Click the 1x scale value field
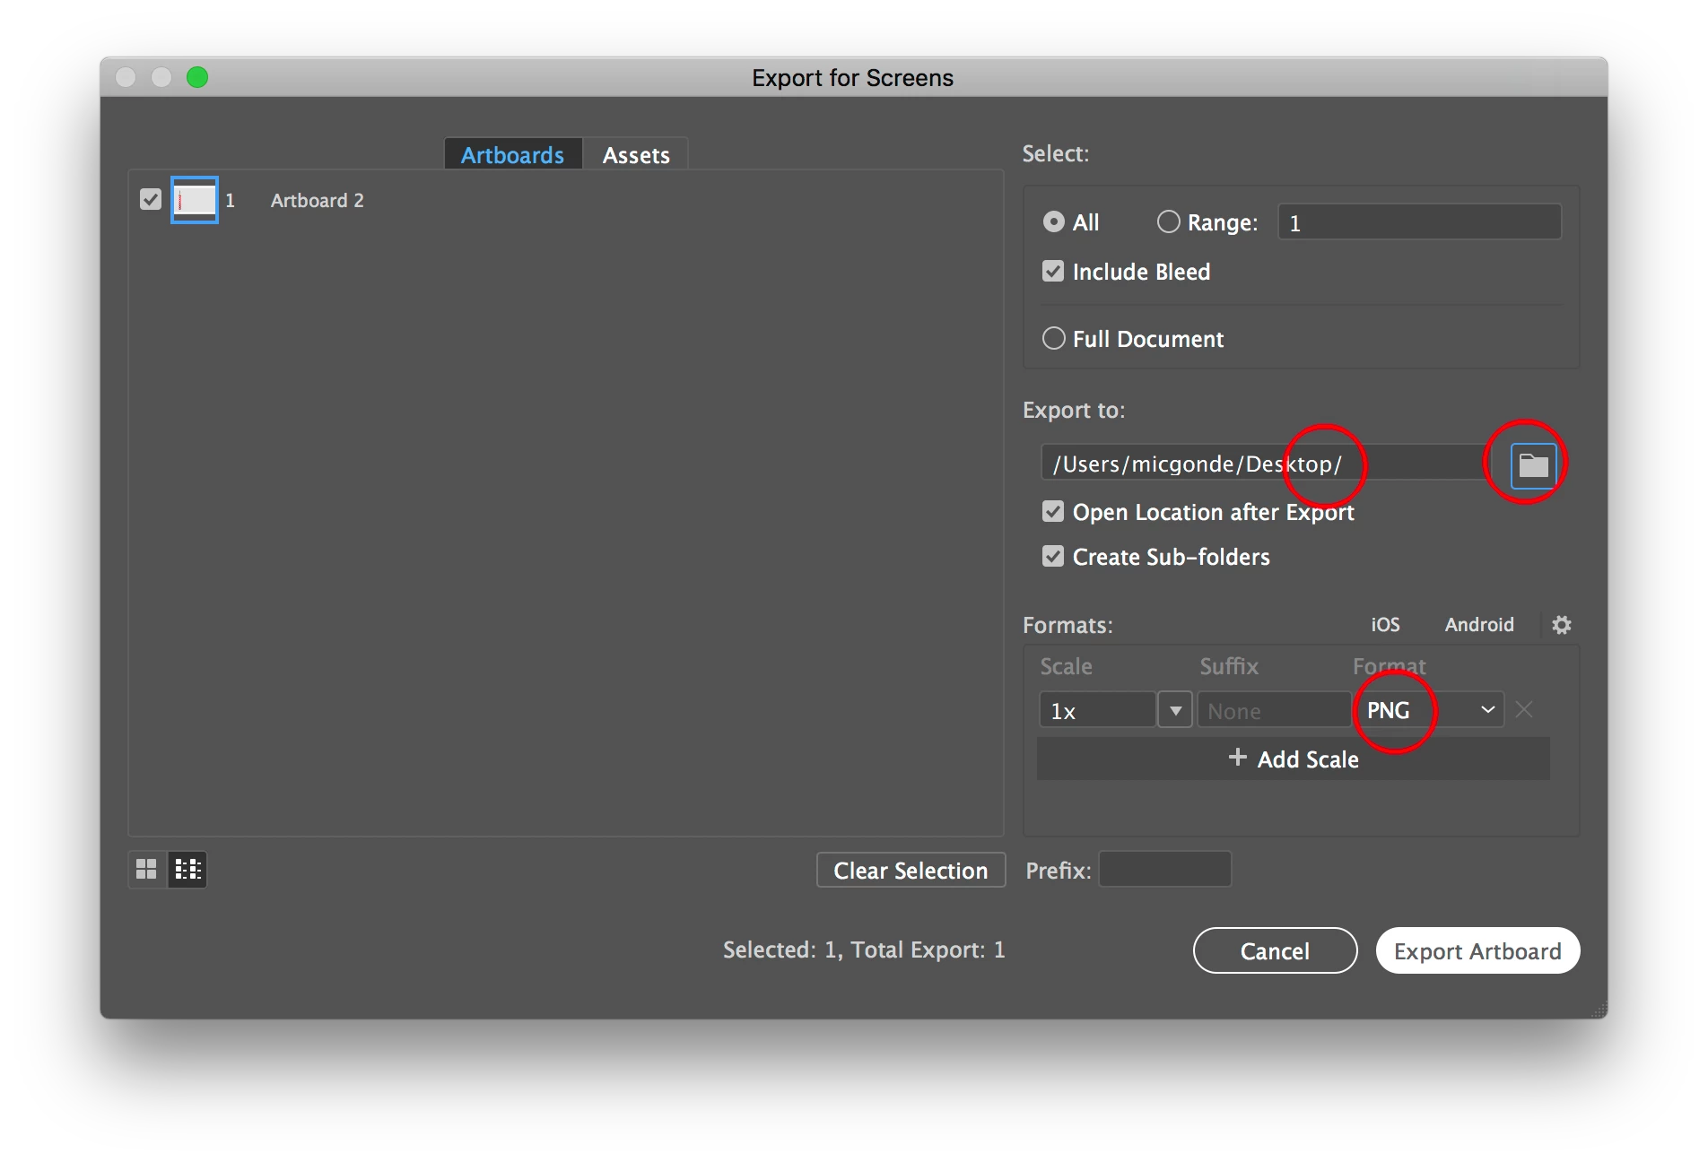Image resolution: width=1708 pixels, height=1162 pixels. tap(1097, 710)
